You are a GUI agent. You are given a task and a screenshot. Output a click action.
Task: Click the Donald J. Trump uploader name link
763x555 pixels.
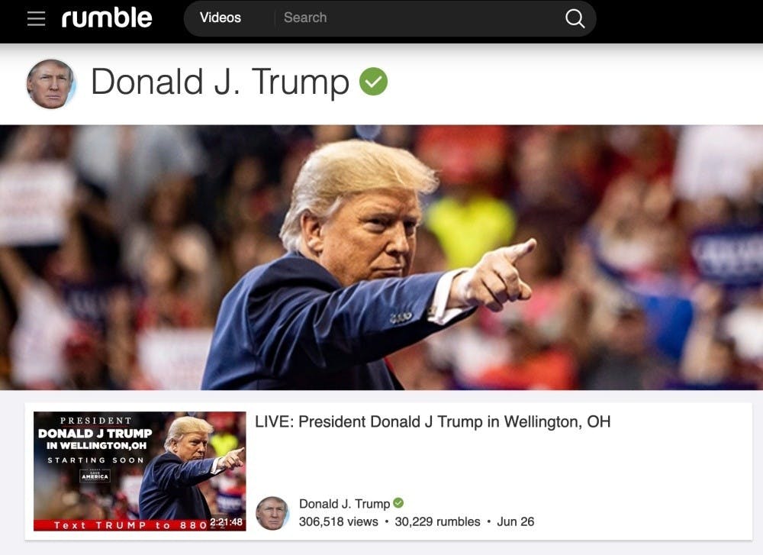click(x=345, y=503)
